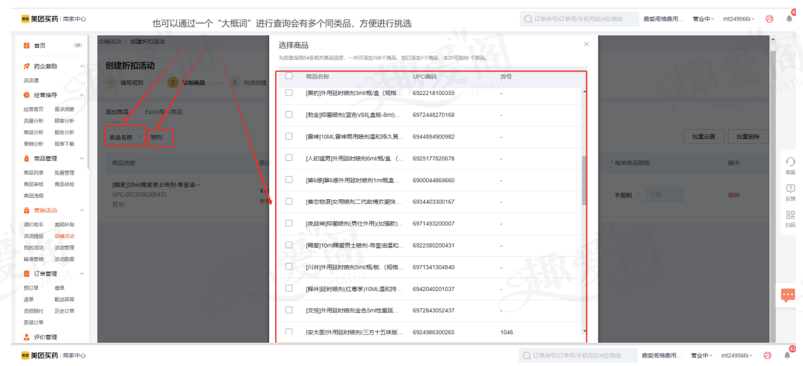Open notifications bell in top header

pos(789,19)
